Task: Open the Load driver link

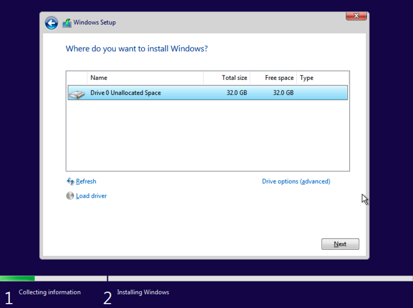Action: 91,196
